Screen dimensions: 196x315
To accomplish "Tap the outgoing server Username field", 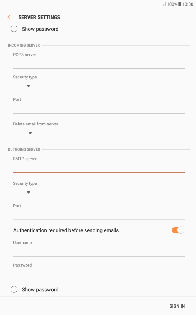I will pyautogui.click(x=99, y=252).
